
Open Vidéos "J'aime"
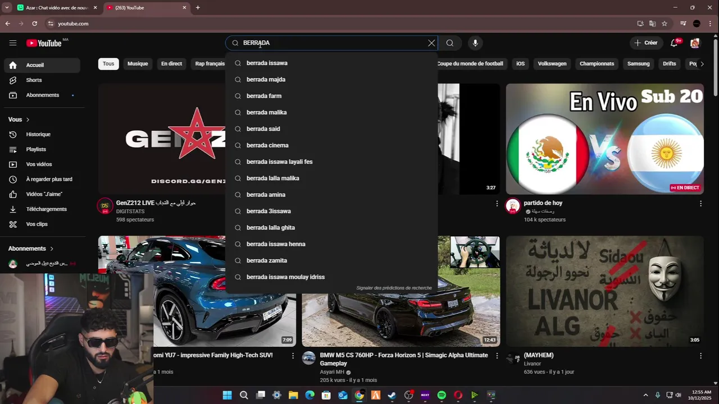point(43,194)
